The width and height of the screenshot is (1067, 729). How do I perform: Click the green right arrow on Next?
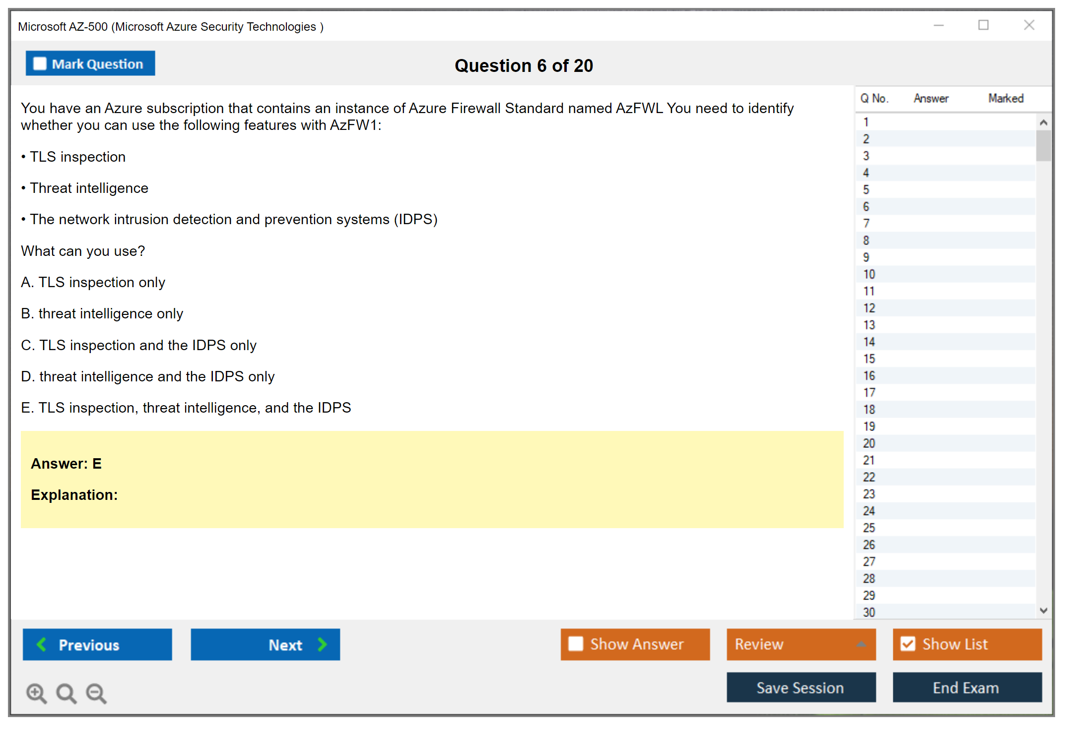click(x=322, y=644)
